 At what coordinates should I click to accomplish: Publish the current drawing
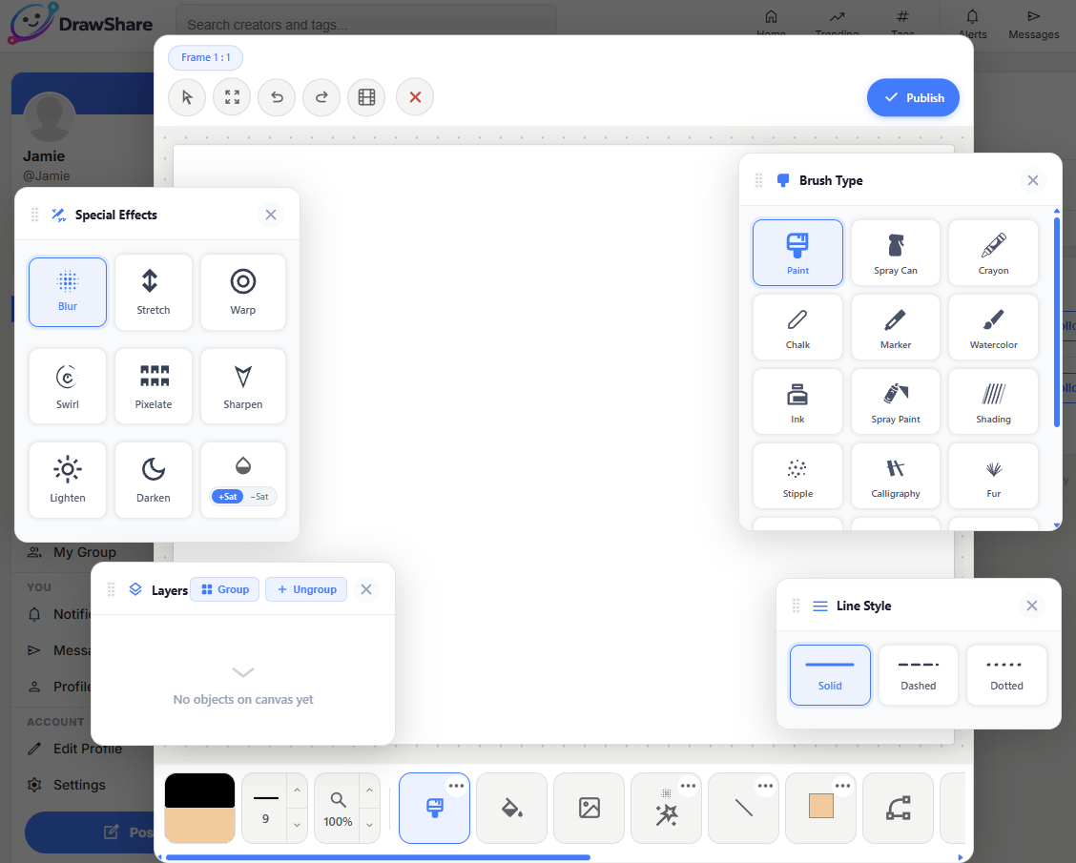[912, 97]
